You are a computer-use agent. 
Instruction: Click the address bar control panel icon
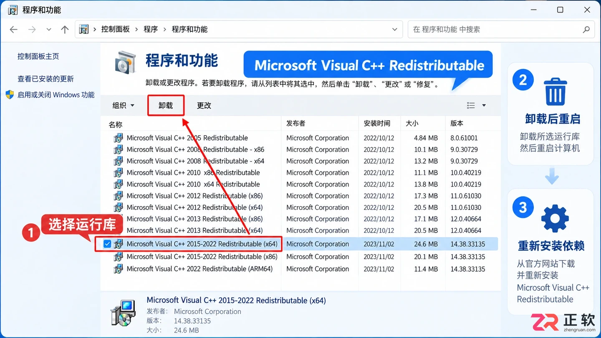[84, 29]
